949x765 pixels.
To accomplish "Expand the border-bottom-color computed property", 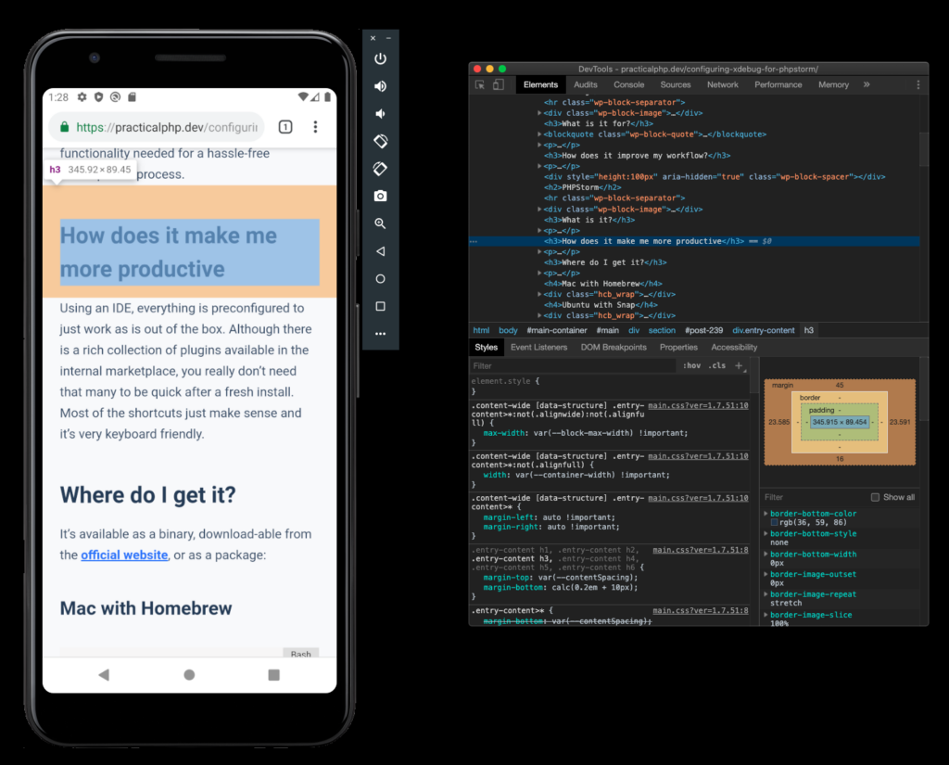I will click(x=766, y=513).
